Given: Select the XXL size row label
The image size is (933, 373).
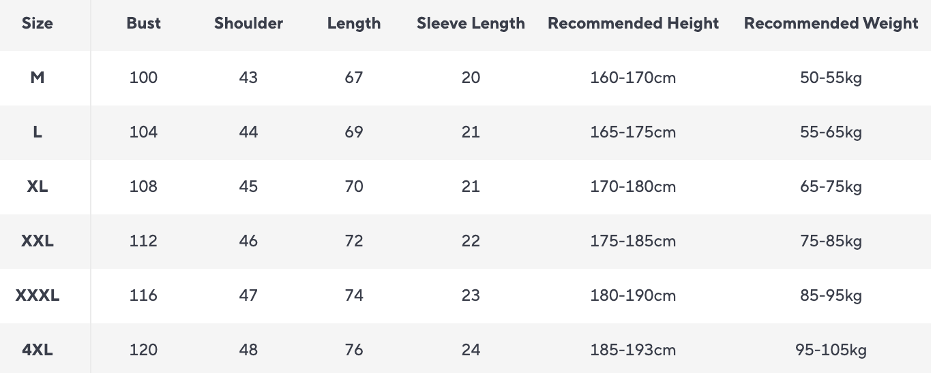Looking at the screenshot, I should coord(38,241).
